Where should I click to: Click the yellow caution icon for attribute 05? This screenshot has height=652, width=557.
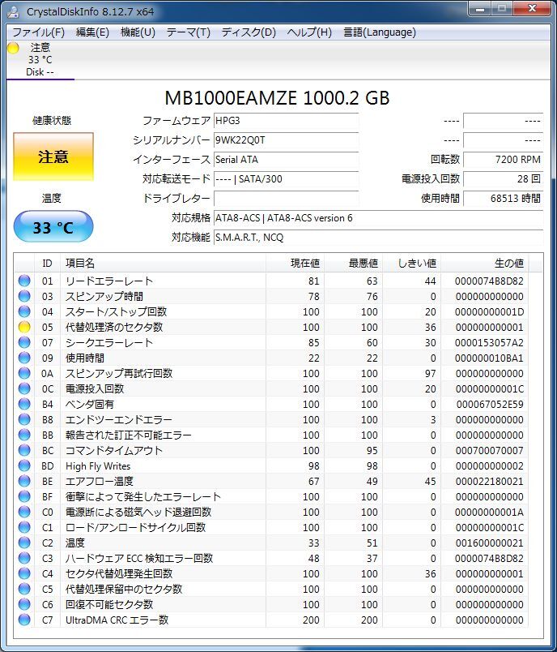(x=24, y=327)
